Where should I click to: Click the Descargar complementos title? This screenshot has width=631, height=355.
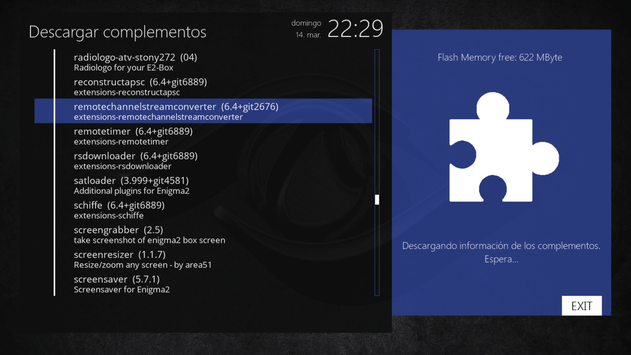click(117, 32)
